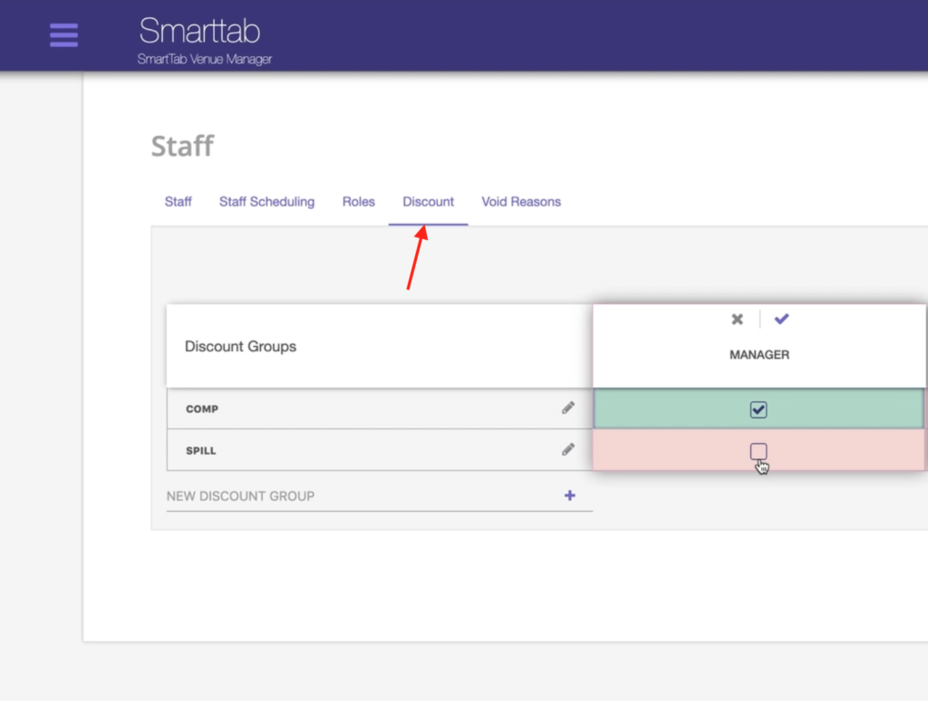Screen dimensions: 928x701
Task: Click the Smarttab logo
Action: click(198, 32)
